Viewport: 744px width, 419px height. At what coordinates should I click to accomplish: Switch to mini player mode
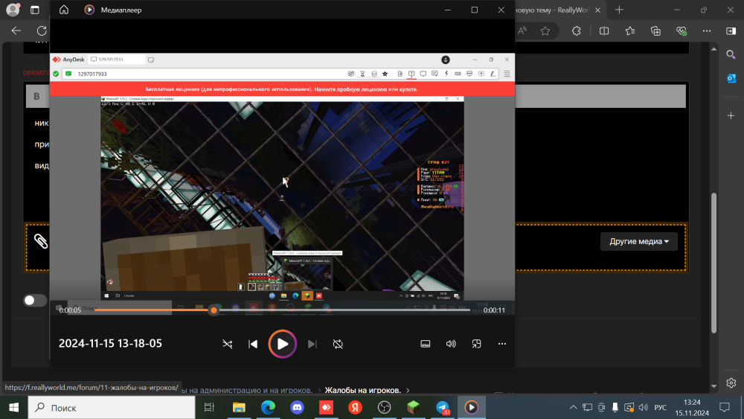point(476,344)
